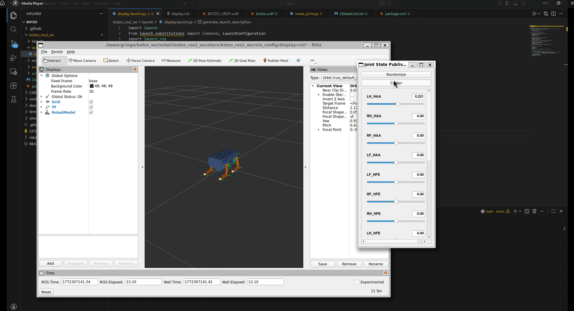Activate the Move Camera tool
The image size is (574, 311).
point(82,60)
